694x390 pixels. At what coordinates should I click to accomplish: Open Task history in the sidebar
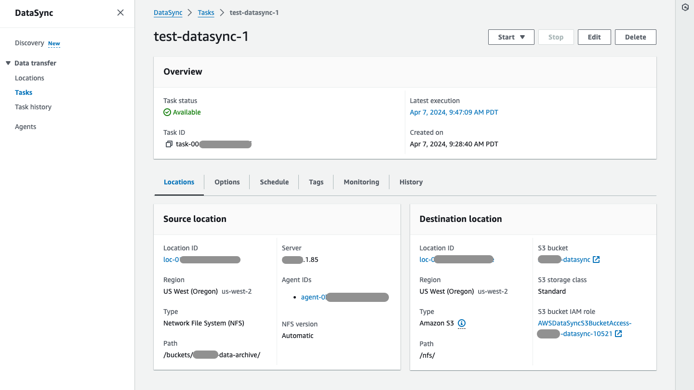(x=33, y=107)
